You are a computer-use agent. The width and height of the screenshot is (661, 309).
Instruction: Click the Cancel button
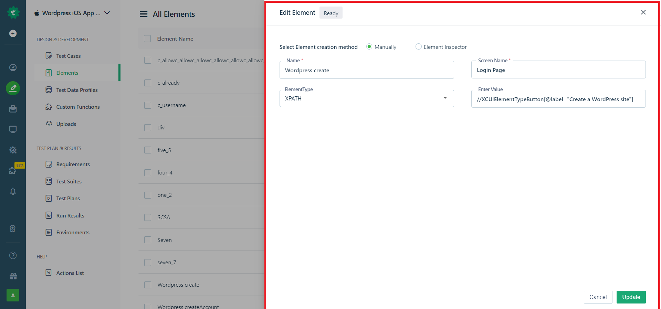click(598, 297)
